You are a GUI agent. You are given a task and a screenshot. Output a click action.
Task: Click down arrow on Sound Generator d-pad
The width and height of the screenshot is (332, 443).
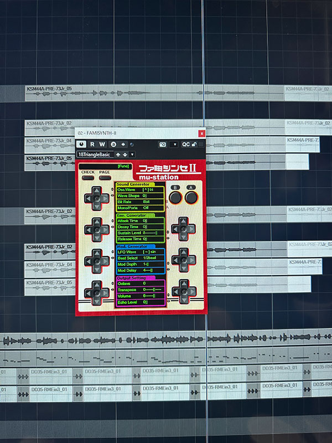point(96,207)
